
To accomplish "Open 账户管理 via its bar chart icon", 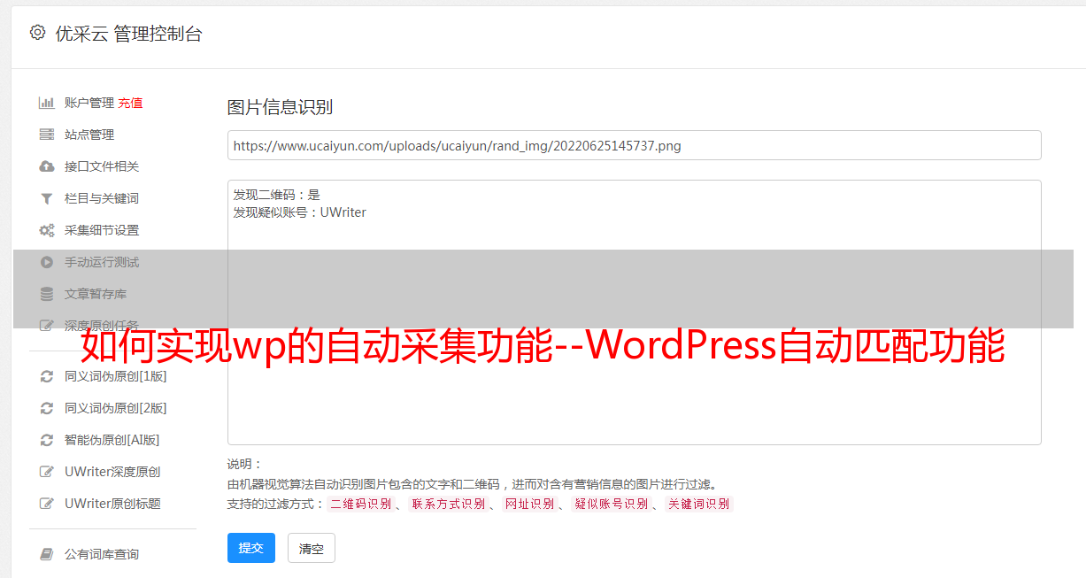I will click(47, 103).
